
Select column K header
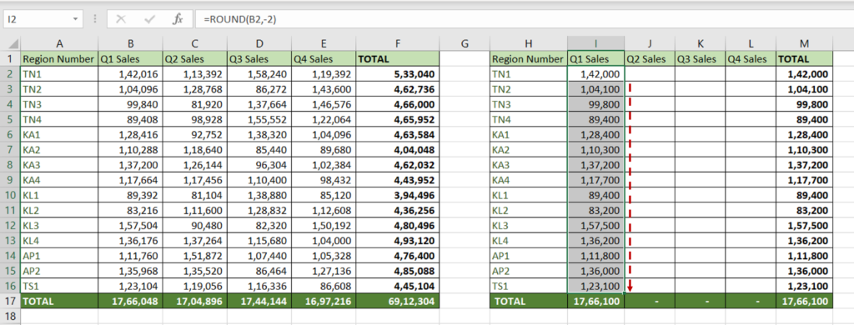click(x=700, y=43)
